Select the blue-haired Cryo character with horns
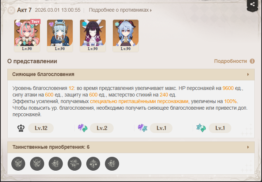The width and height of the screenshot is (262, 182). (x=126, y=35)
